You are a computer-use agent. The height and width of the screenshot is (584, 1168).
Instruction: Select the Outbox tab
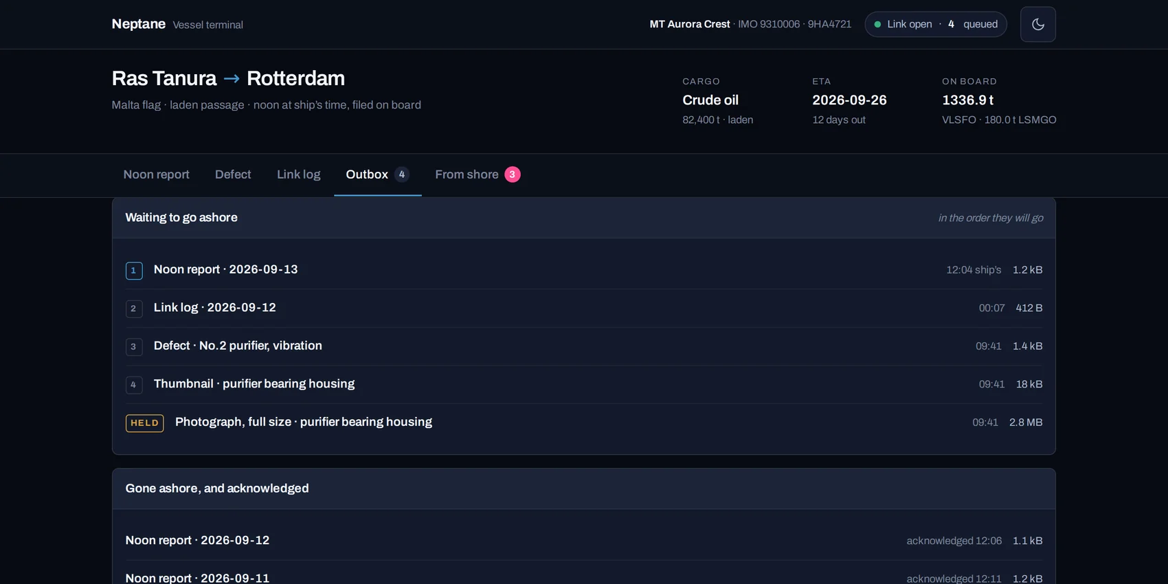pyautogui.click(x=377, y=175)
